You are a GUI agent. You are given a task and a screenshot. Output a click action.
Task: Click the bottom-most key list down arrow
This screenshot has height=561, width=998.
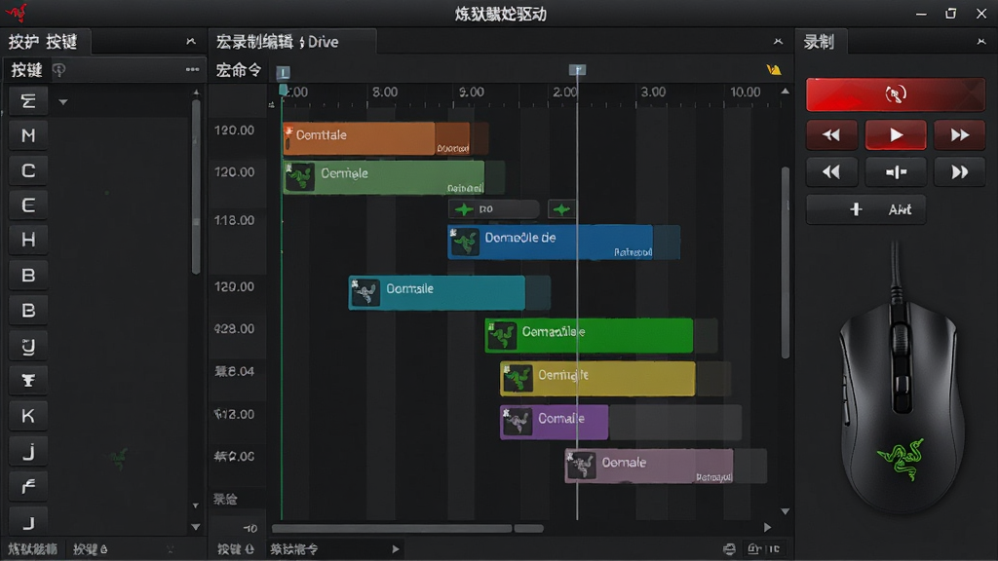tap(196, 527)
